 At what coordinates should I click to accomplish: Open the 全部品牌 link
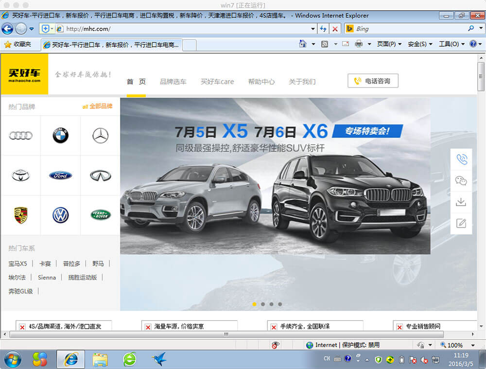pos(97,106)
